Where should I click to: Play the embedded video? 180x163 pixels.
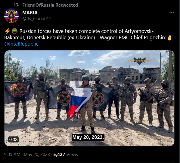89,98
